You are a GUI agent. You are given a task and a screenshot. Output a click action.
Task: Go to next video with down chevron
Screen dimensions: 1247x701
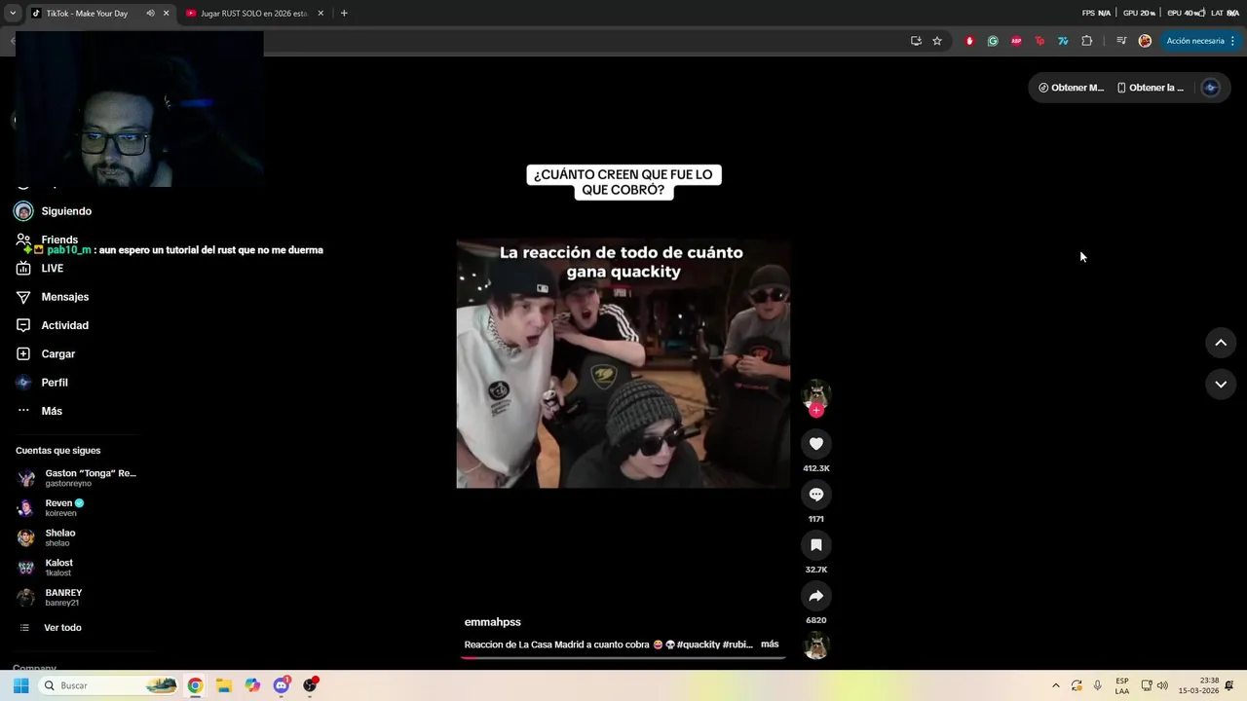point(1221,385)
